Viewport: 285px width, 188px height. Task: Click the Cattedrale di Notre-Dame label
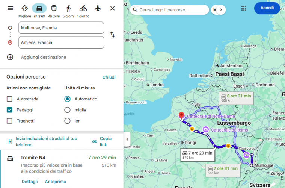click(x=211, y=116)
